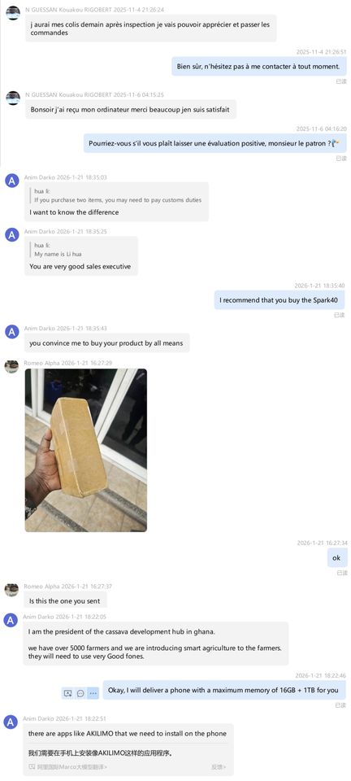Click the sender name Anim Darko above 'convince me'

39,328
